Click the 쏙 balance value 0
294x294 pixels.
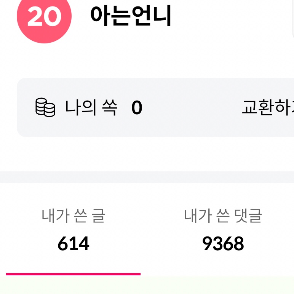137,108
